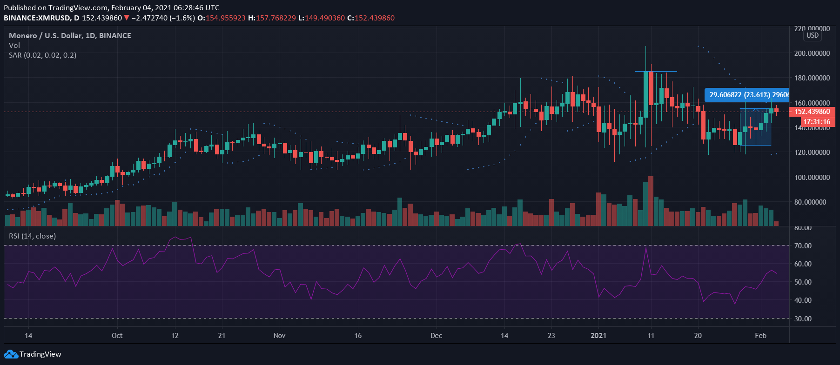Screen dimensions: 840x365
Task: Click the red countdown timer 17:31:16 tag
Action: pos(817,122)
